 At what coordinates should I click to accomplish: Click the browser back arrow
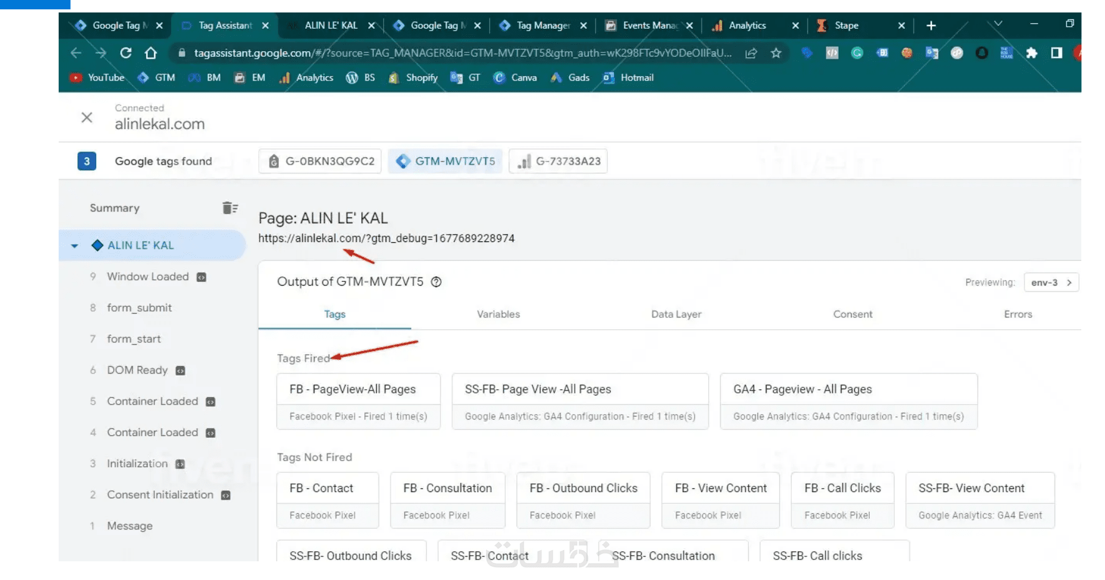pyautogui.click(x=76, y=53)
